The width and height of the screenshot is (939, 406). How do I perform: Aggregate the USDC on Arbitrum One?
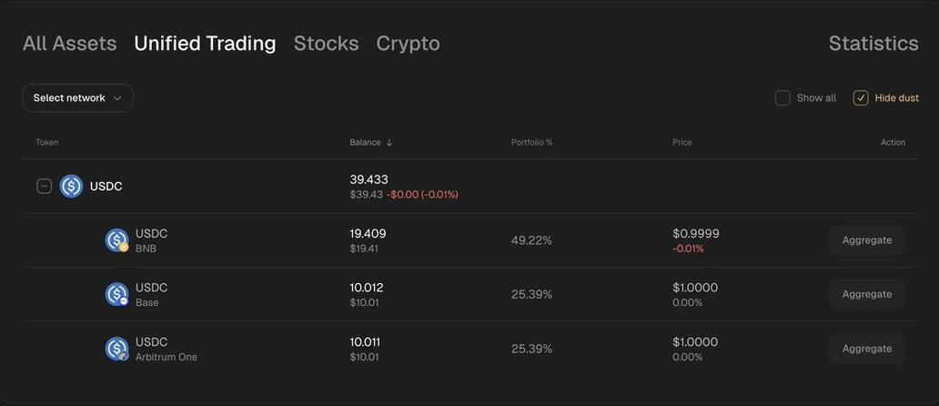[x=866, y=349]
